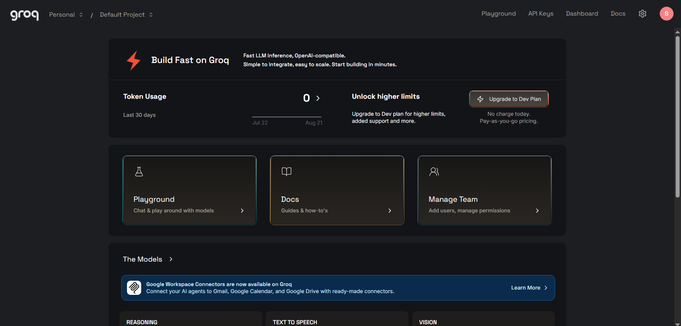Screen dimensions: 681x326
Task: Click the users icon on Manage Team card
Action: 434,172
